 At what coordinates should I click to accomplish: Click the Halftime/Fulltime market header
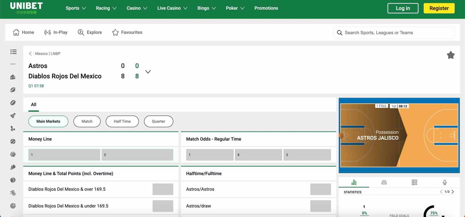tap(204, 174)
